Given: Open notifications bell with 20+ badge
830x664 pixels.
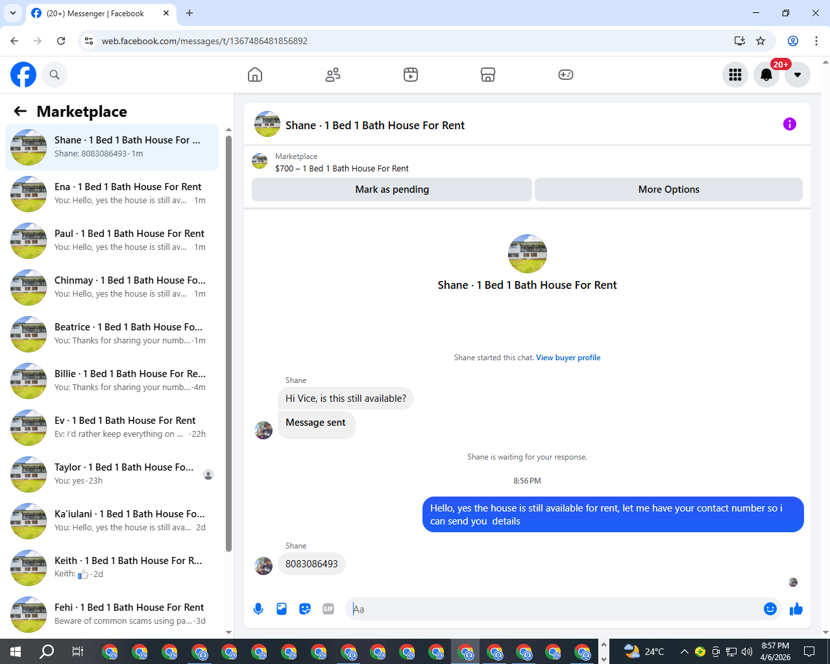Looking at the screenshot, I should (x=766, y=75).
